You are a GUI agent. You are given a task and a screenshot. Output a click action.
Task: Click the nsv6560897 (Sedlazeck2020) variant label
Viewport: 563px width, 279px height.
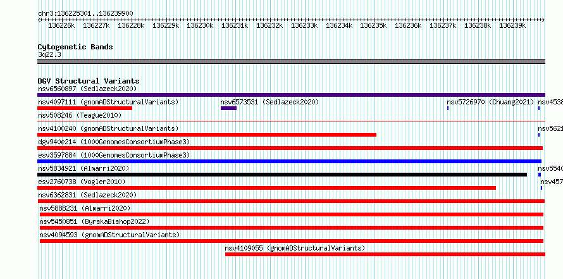click(x=87, y=89)
